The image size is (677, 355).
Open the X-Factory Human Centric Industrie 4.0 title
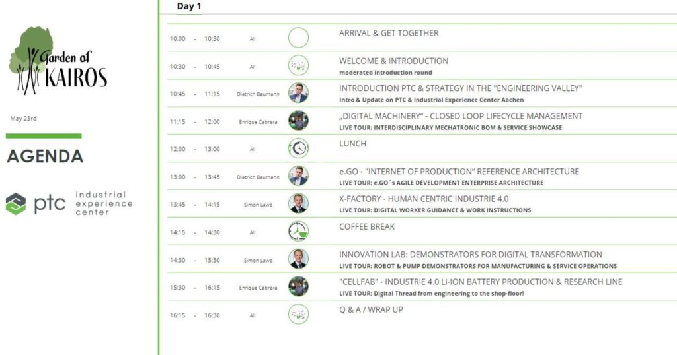click(424, 199)
